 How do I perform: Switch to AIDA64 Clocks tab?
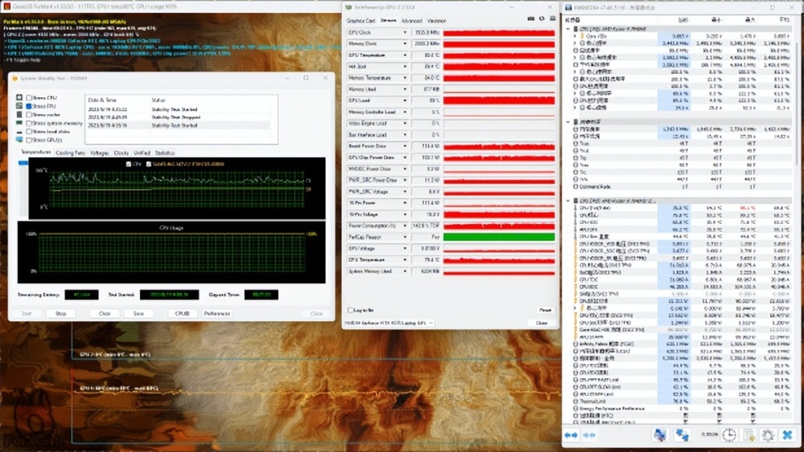(x=121, y=153)
